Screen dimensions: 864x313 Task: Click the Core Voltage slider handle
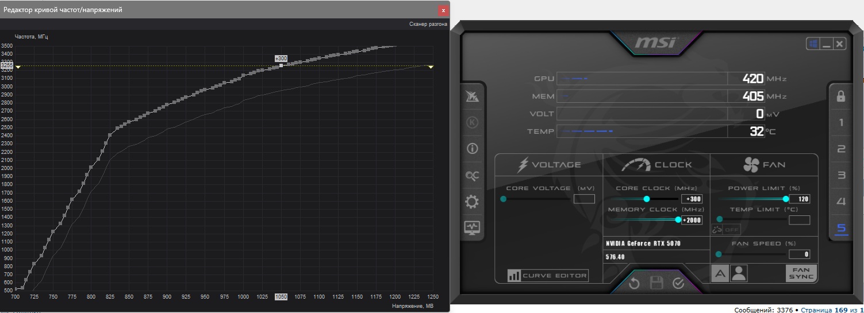[504, 199]
